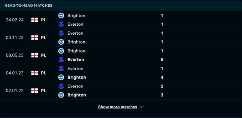The image size is (242, 118).
Task: Click PL league label on 04.01.23 row
Action: click(44, 73)
